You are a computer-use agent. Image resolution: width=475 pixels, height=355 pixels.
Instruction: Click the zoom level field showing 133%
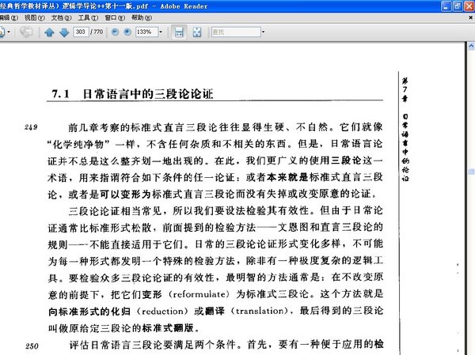tap(146, 32)
